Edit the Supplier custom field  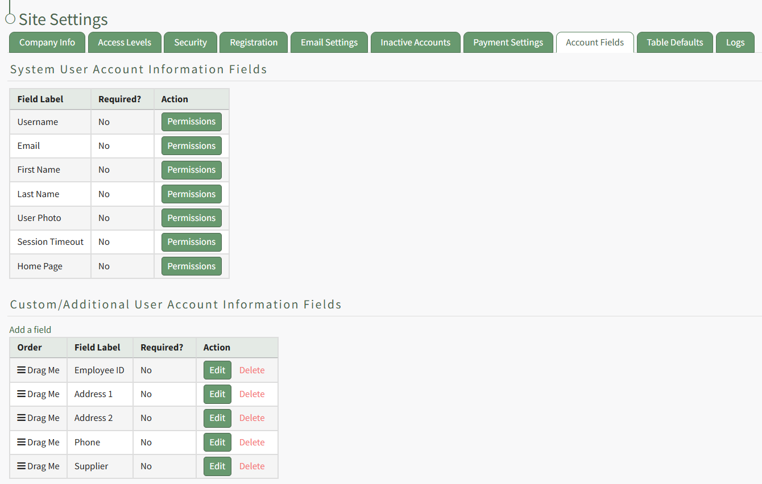coord(217,466)
